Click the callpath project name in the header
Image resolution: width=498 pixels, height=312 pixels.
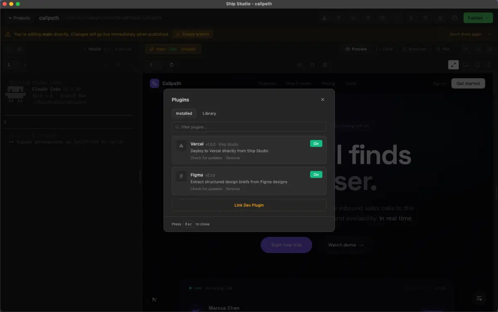[x=49, y=18]
